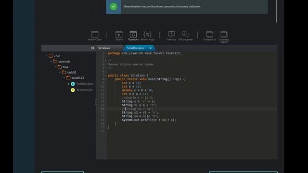Click the 'int a = 10;' line
This screenshot has height=173, width=308.
(x=131, y=83)
